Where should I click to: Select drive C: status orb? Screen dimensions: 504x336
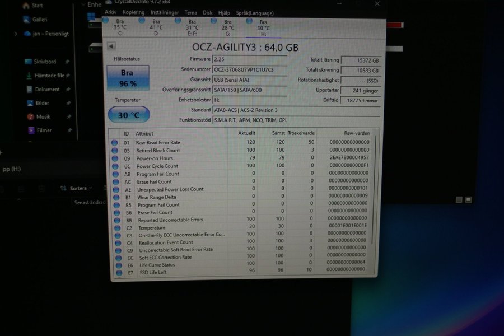pyautogui.click(x=106, y=21)
